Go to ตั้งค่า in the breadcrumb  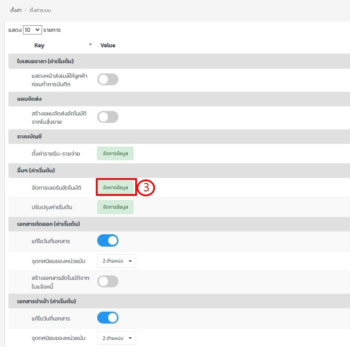(x=16, y=10)
